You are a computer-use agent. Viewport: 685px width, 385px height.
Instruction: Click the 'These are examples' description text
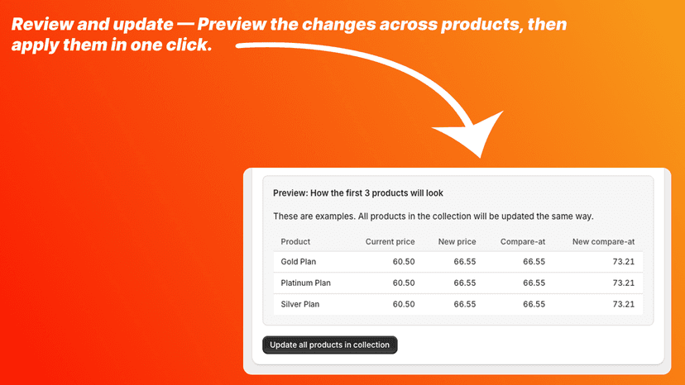click(x=434, y=216)
